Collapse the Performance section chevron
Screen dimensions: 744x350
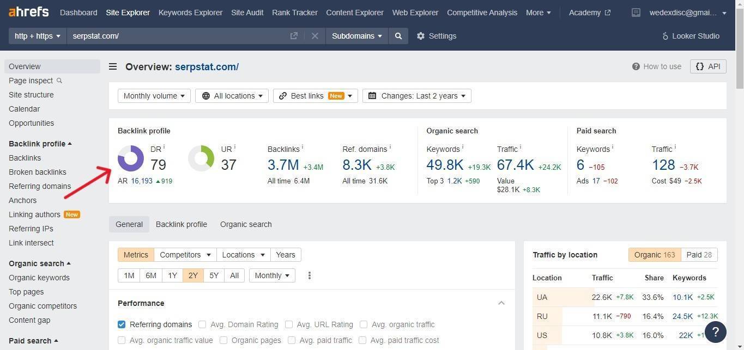(501, 303)
